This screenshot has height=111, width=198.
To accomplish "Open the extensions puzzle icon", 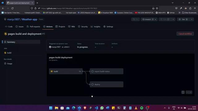I will pos(190,8).
